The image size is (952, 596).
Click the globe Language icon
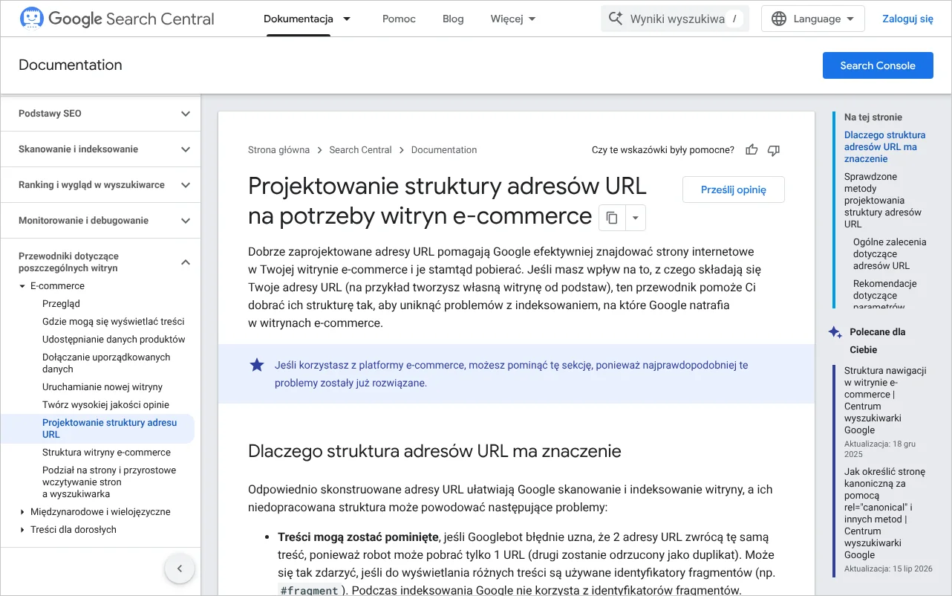779,19
